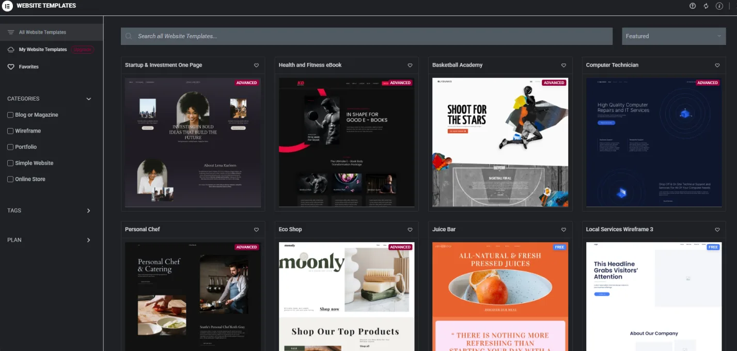Open the info icon in header

coord(719,6)
